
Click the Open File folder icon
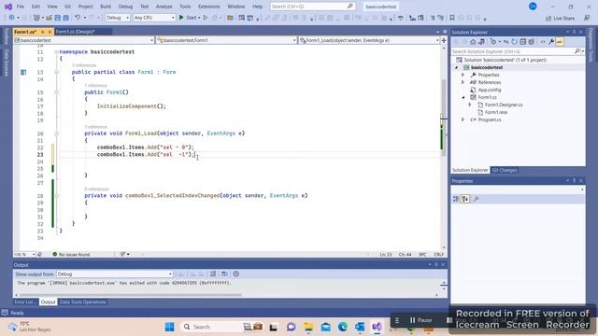click(50, 18)
